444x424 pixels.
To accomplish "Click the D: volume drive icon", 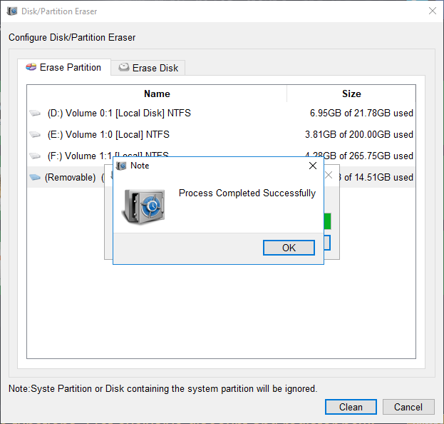I will 35,113.
